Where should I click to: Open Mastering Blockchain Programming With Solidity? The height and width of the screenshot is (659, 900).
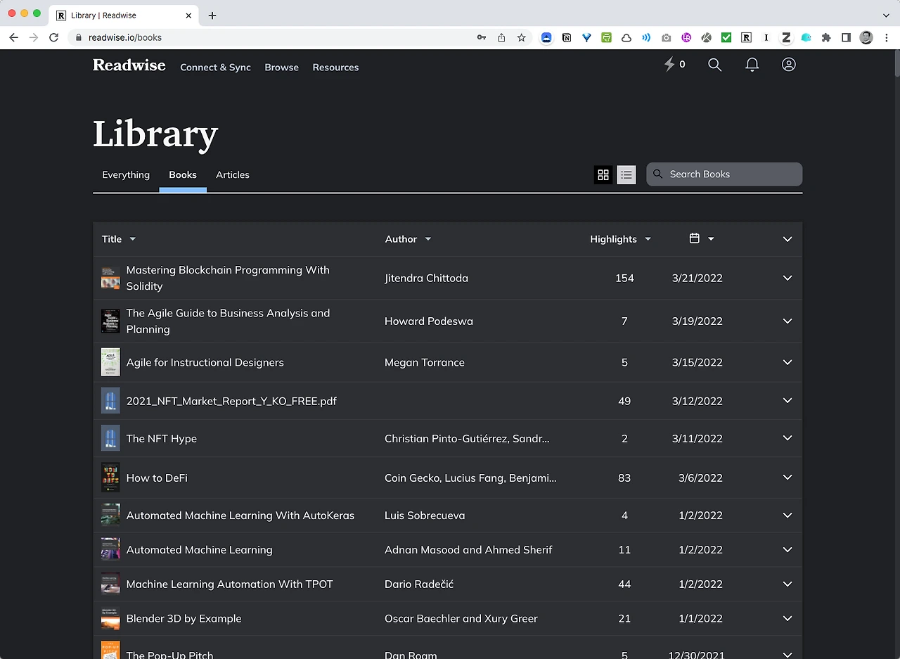(x=228, y=278)
